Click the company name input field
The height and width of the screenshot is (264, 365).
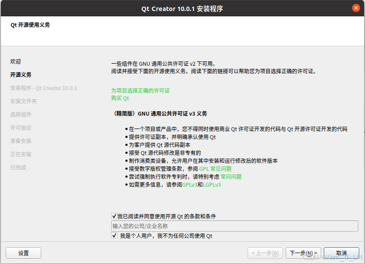pos(235,226)
